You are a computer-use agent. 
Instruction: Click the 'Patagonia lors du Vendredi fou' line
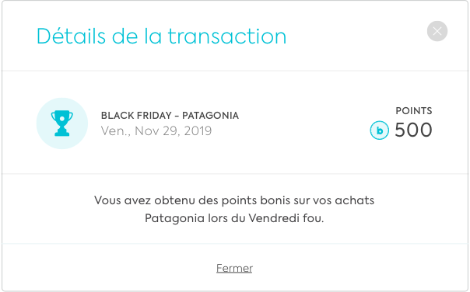[x=234, y=218]
